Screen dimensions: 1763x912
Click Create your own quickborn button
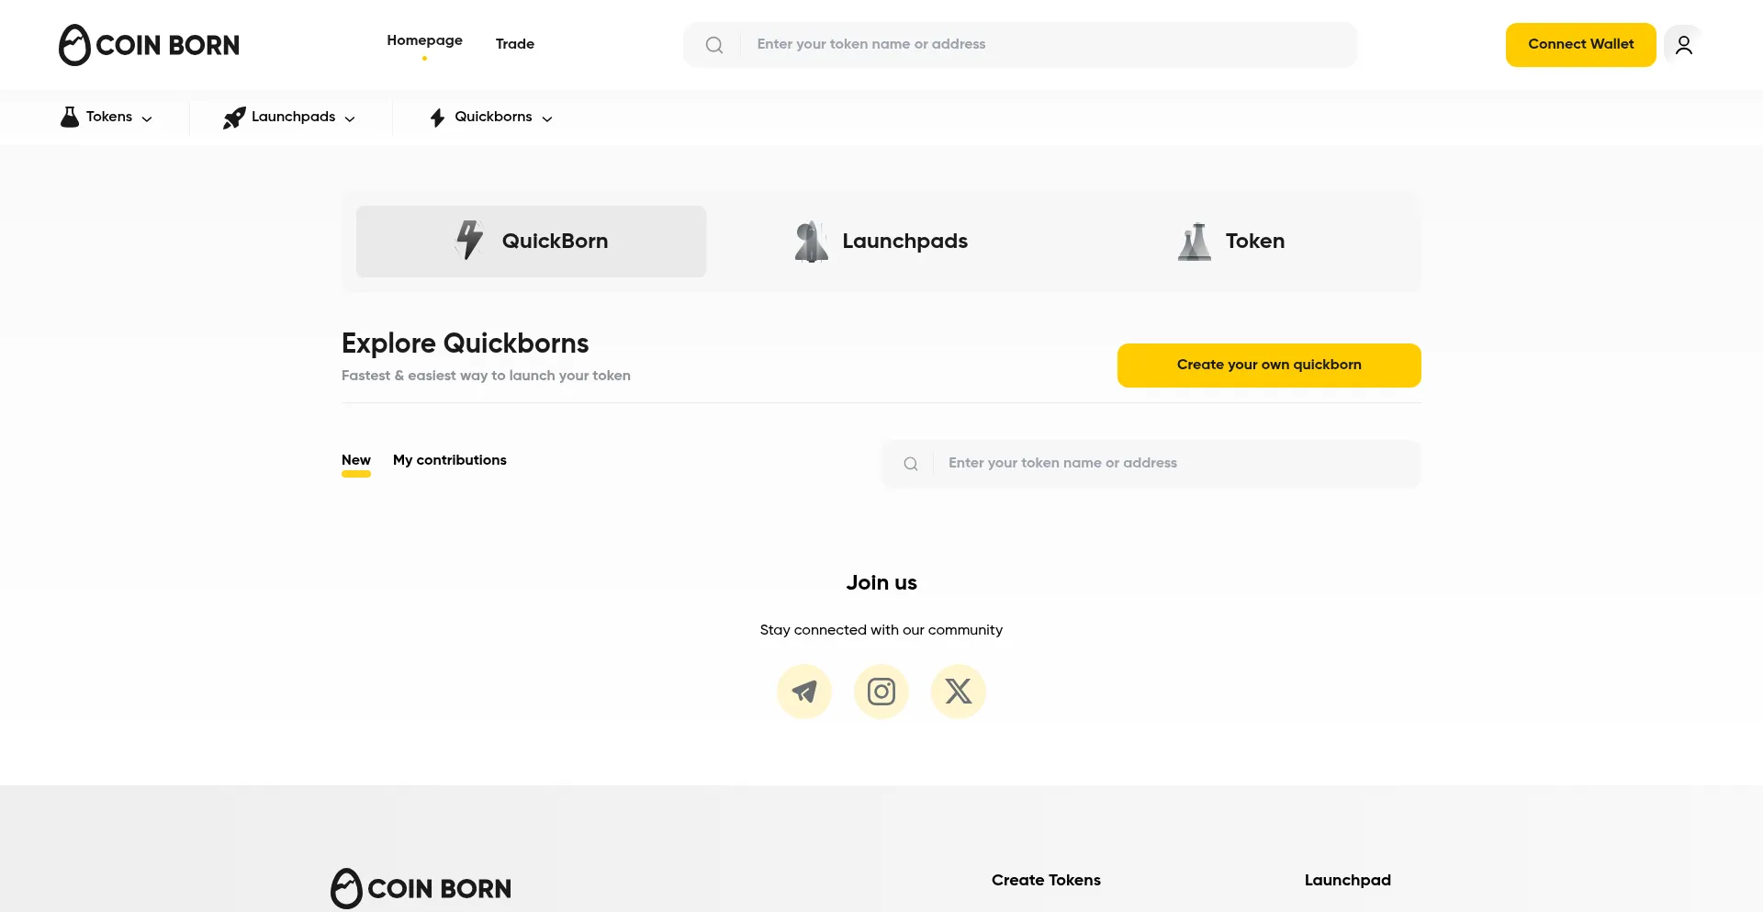(x=1268, y=365)
